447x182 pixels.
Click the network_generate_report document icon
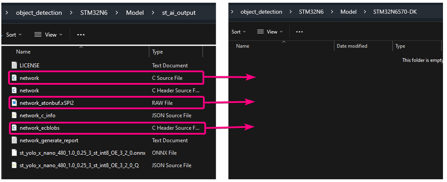(14, 140)
